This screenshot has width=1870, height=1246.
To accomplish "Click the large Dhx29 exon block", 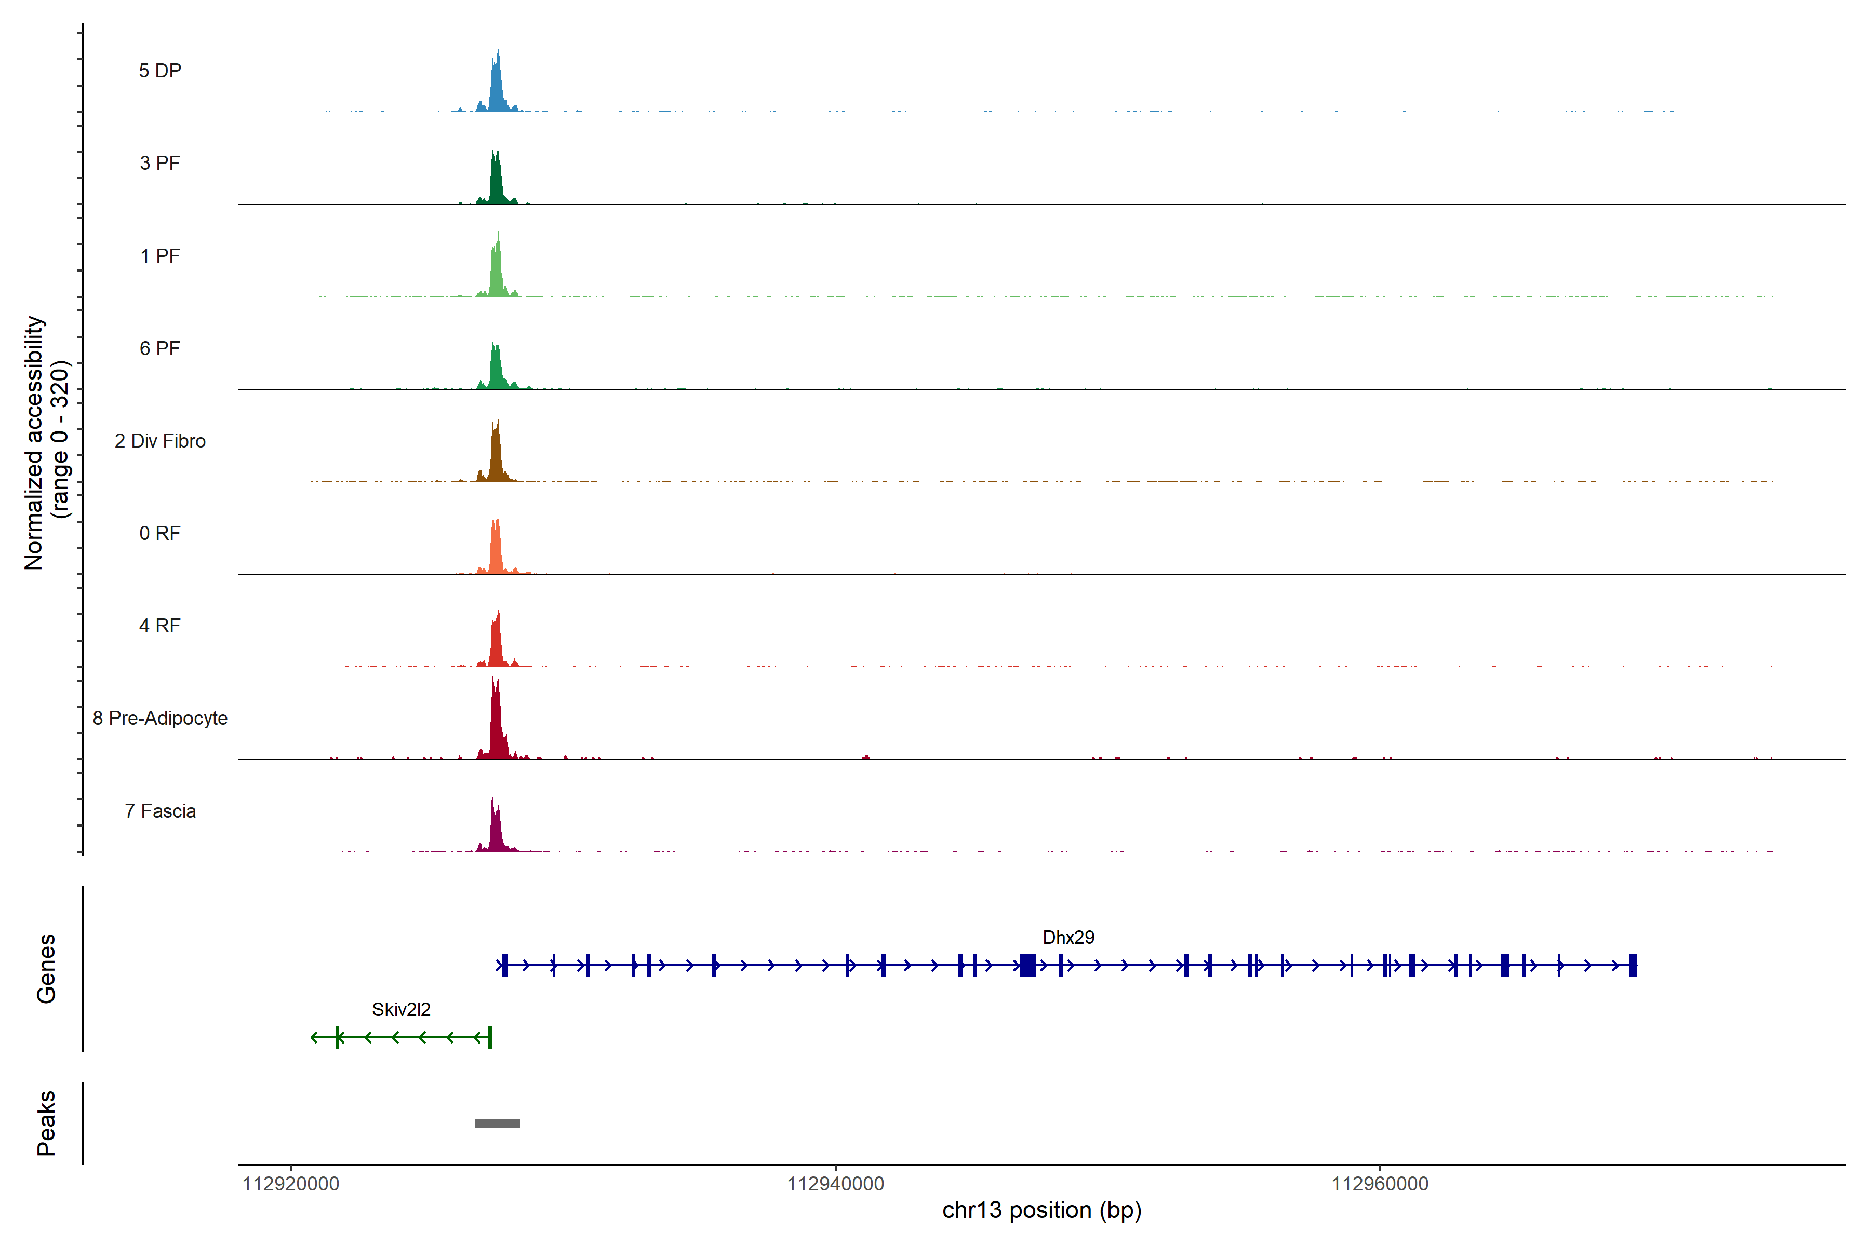I will click(x=1027, y=966).
